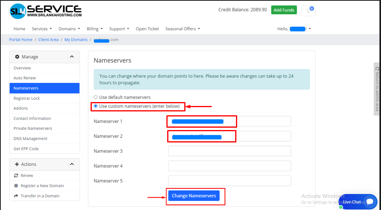Click the Add Funds button
This screenshot has height=210, width=381.
pos(284,10)
